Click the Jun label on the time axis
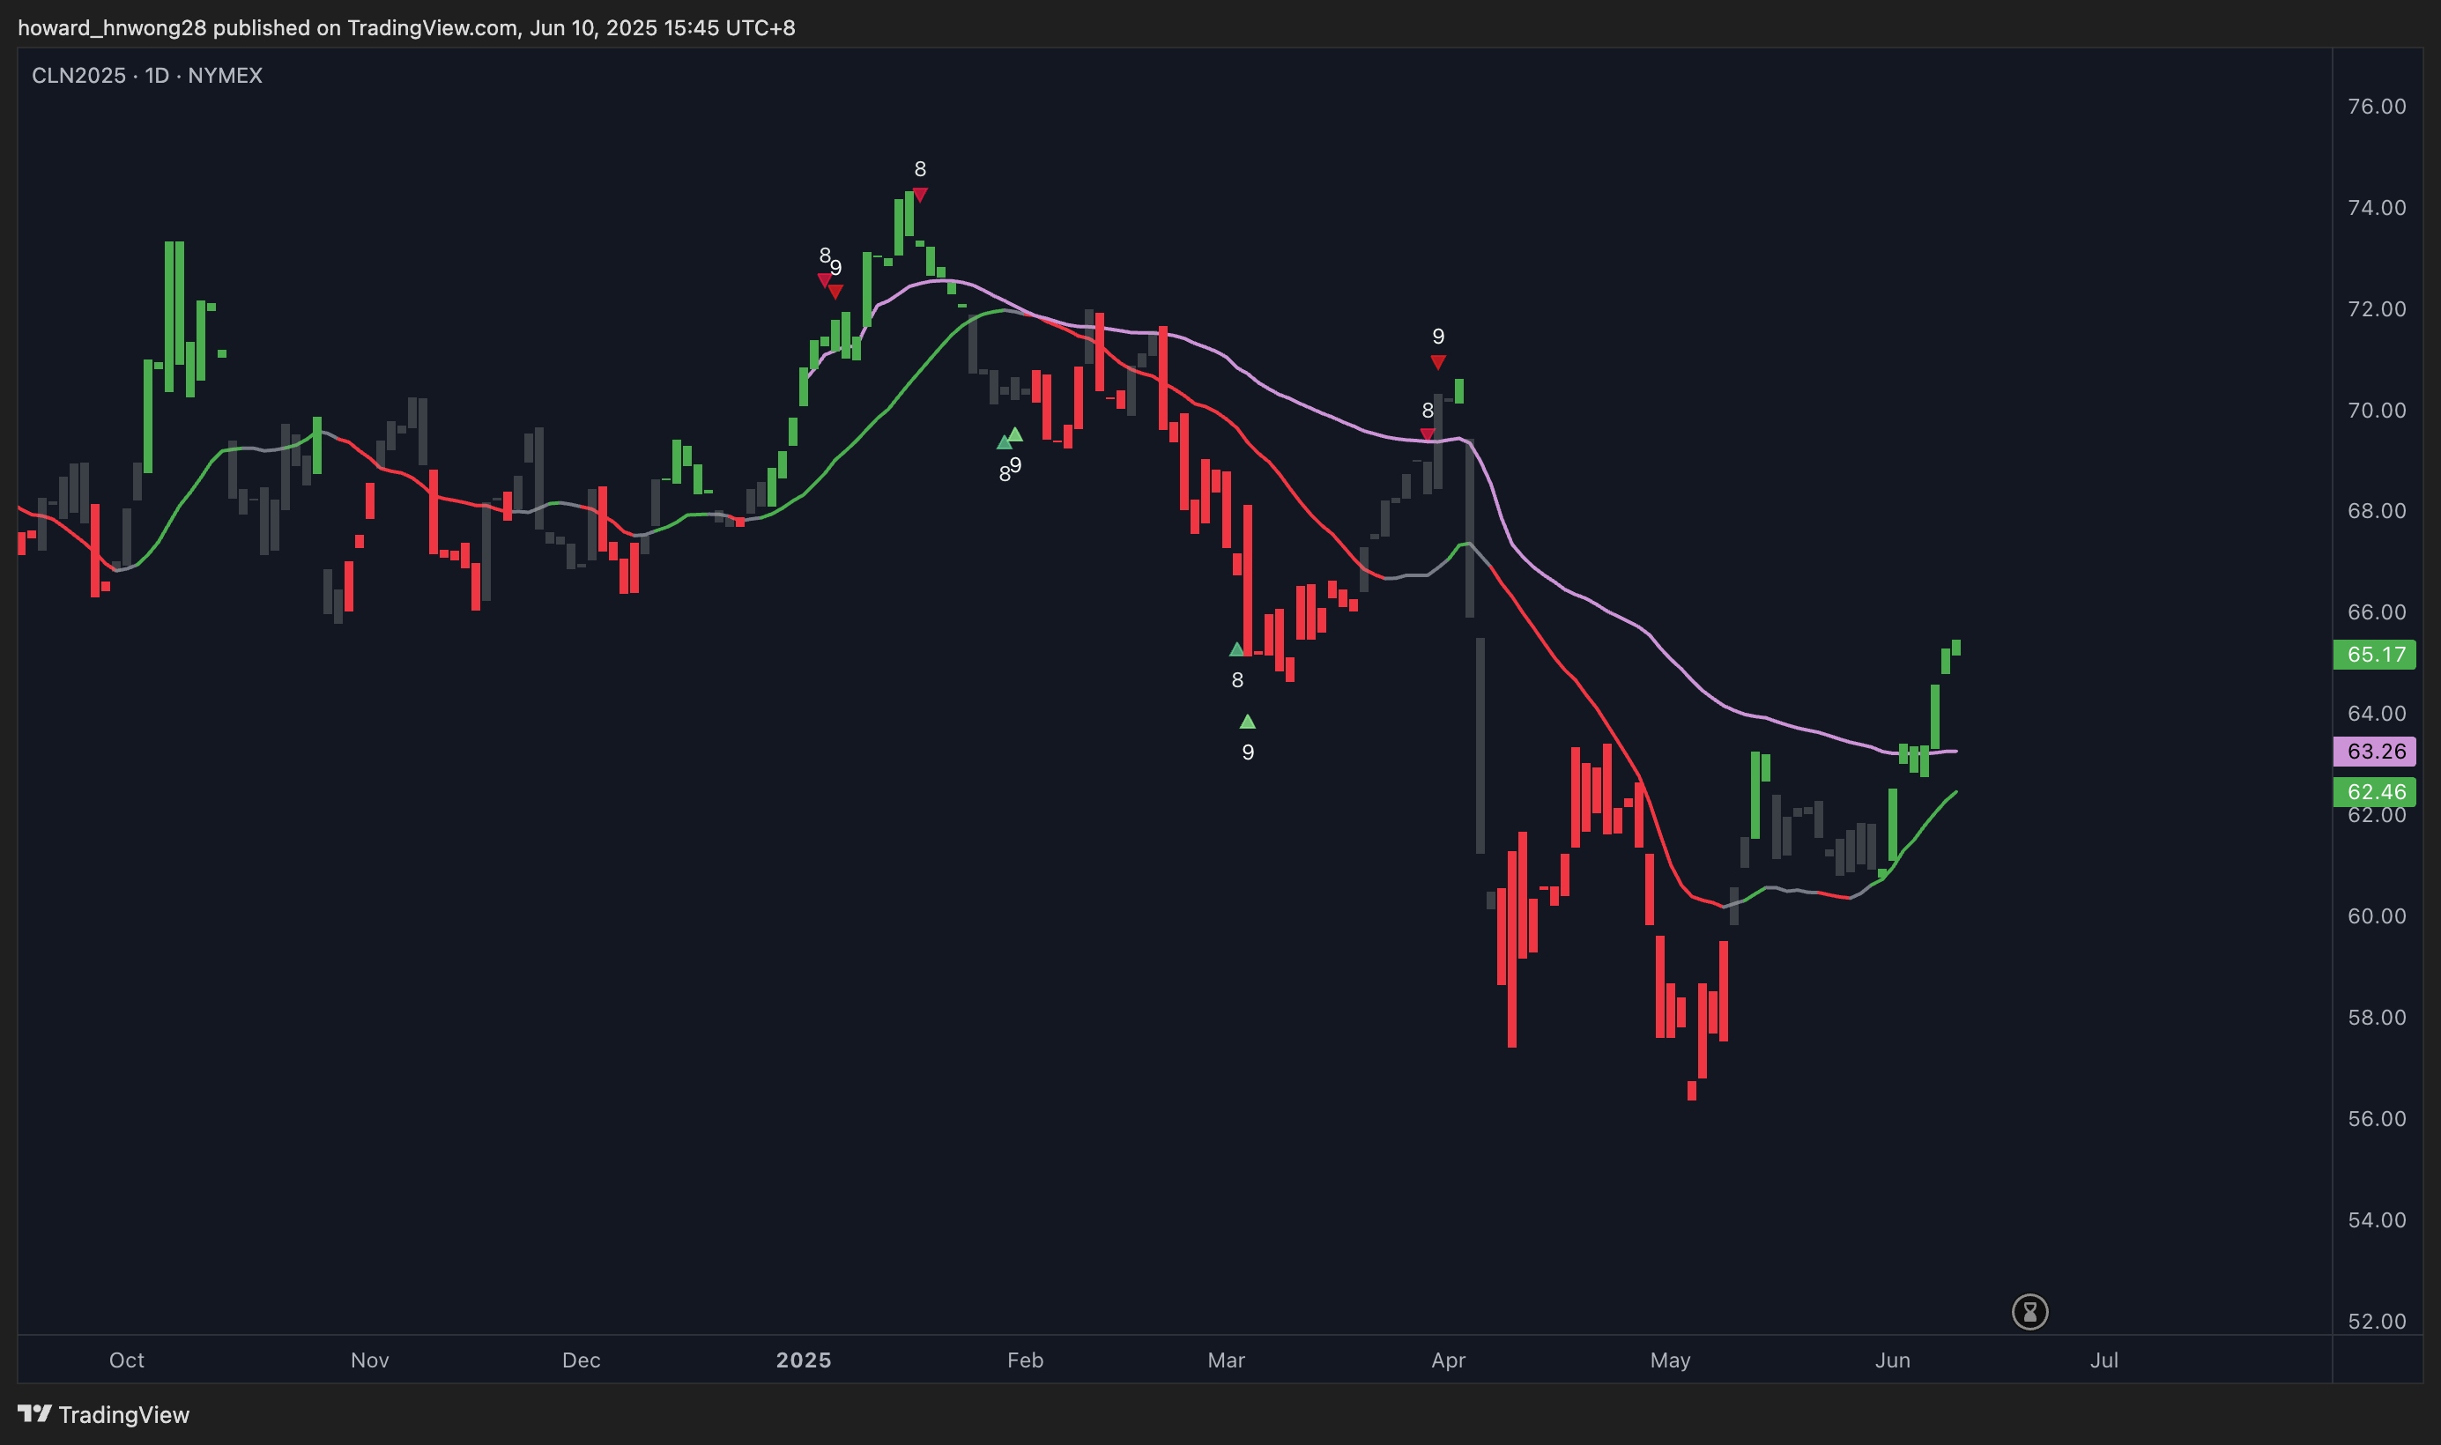Screen dimensions: 2441x1445 pyautogui.click(x=1892, y=1360)
